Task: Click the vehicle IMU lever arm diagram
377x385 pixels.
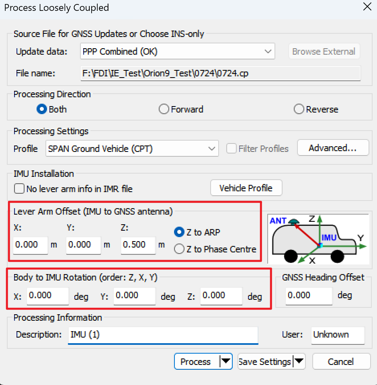Action: (318, 239)
